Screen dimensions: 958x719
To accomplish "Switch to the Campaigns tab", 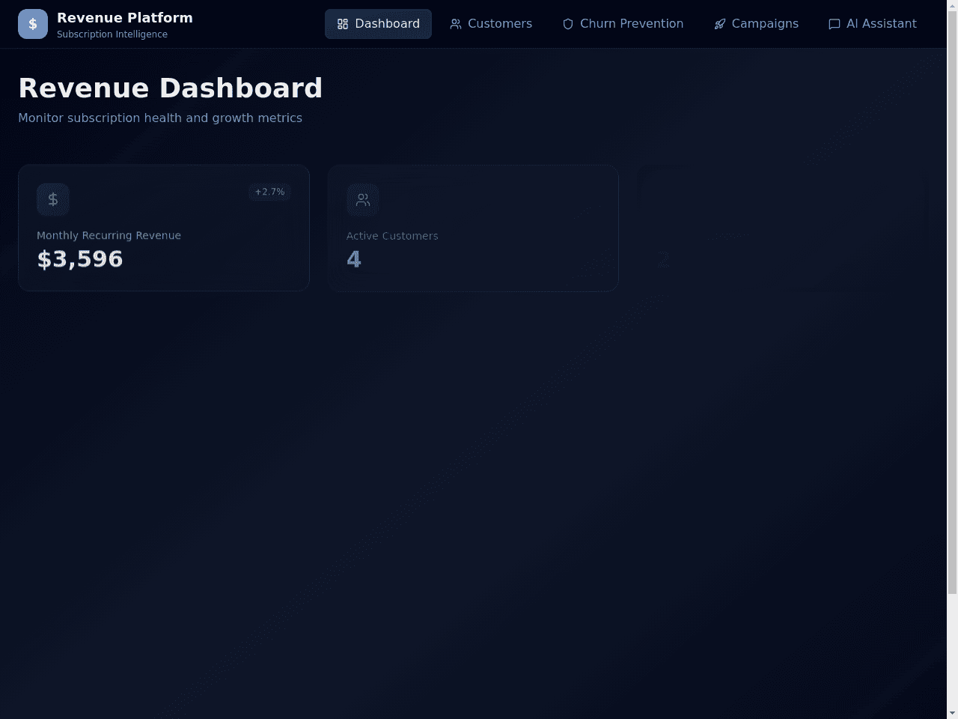I will (756, 24).
